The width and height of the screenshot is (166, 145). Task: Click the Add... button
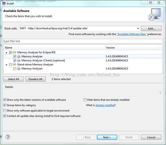click(151, 28)
